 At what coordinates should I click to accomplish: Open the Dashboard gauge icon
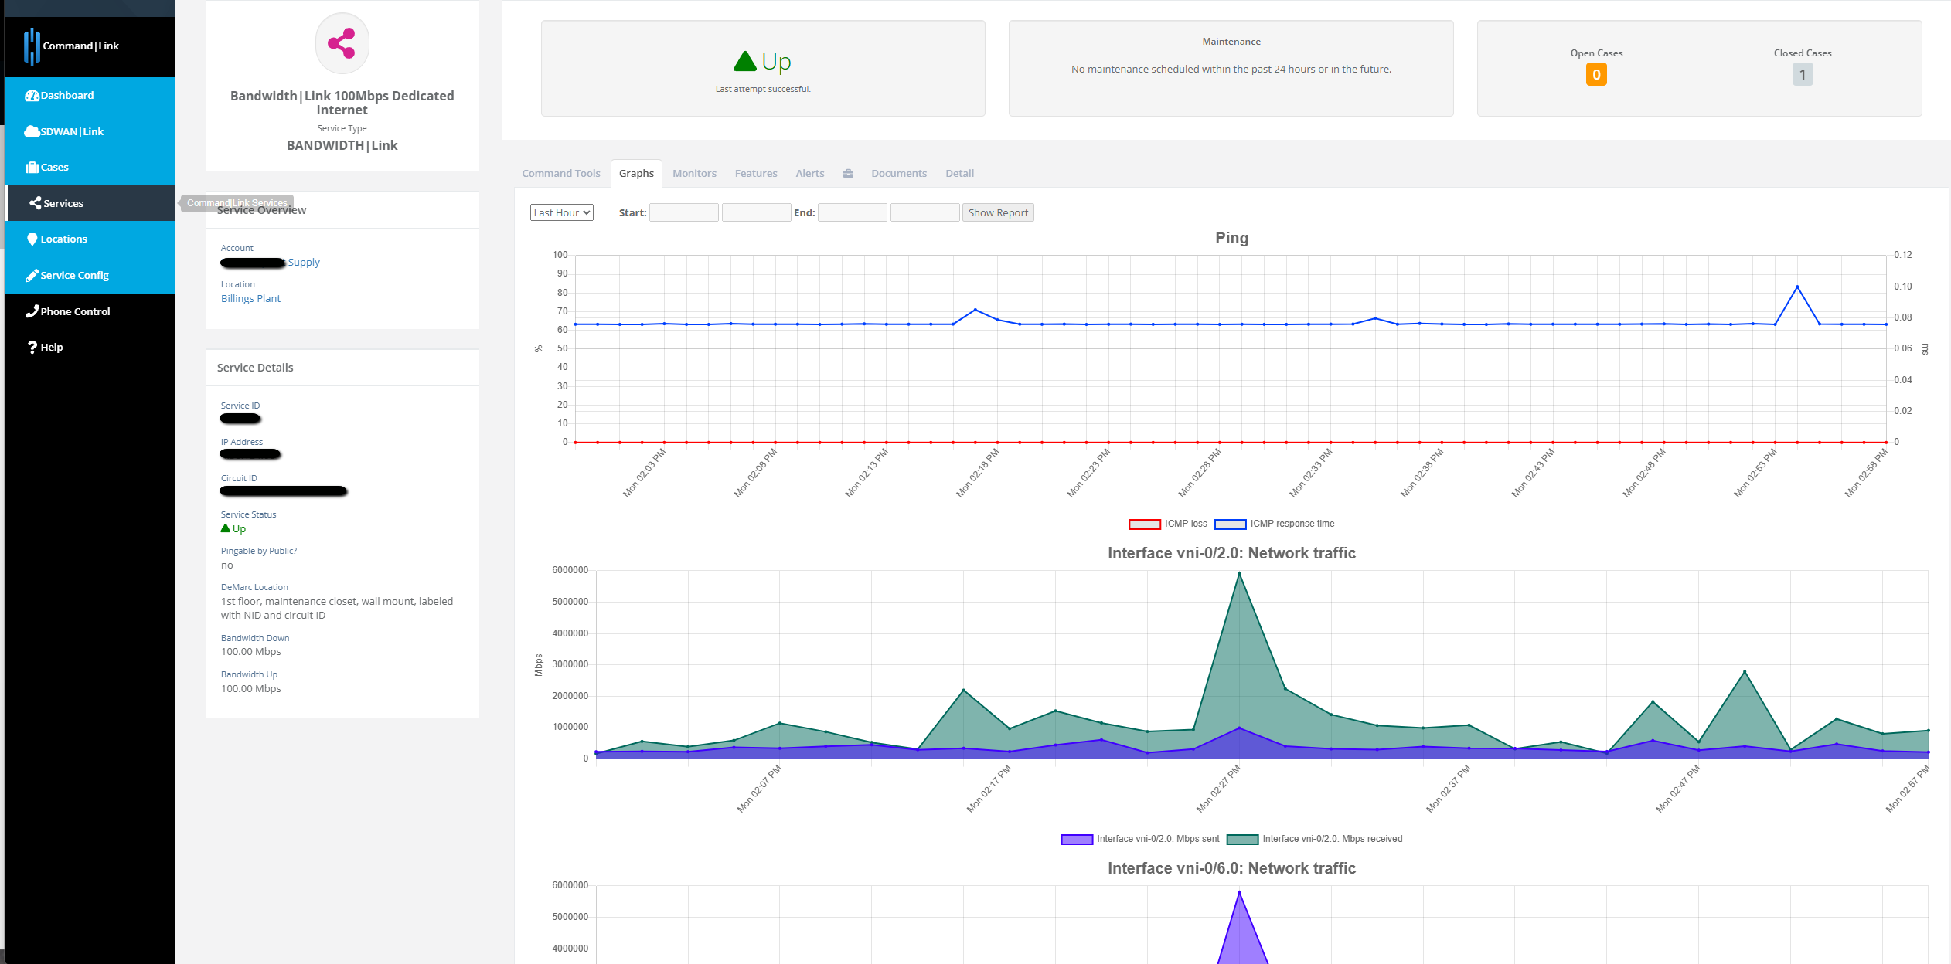coord(32,96)
